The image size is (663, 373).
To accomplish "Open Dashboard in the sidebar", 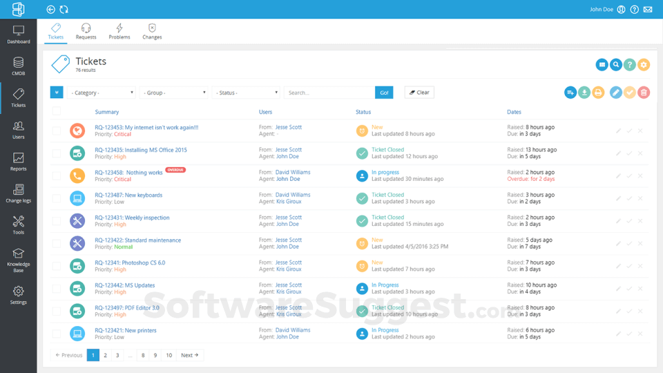I will [18, 35].
